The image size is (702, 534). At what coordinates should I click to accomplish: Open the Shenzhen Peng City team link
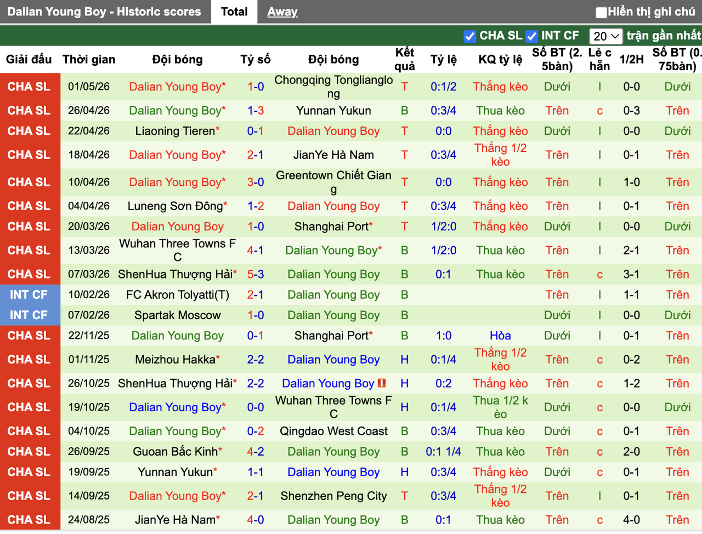(333, 496)
